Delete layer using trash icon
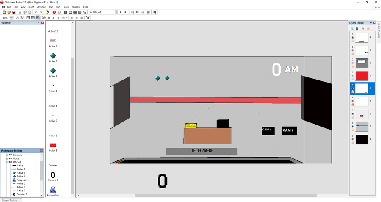This screenshot has height=202, width=381. (x=357, y=28)
